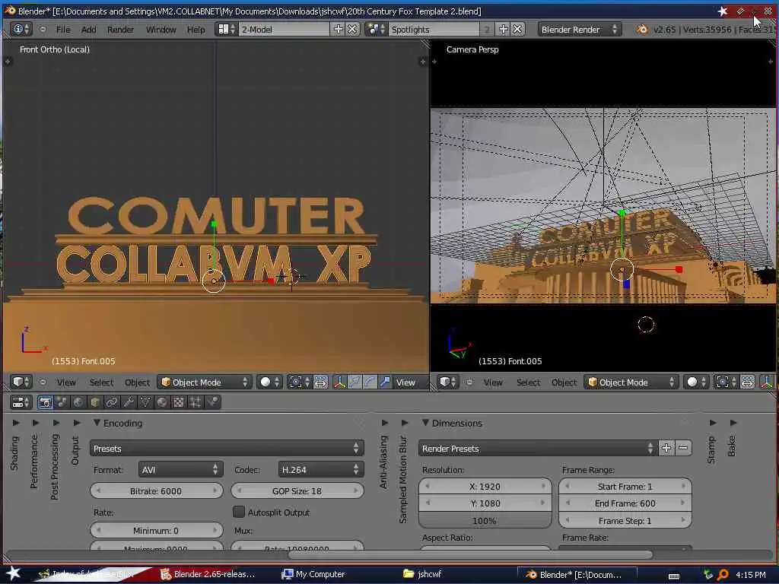This screenshot has height=584, width=779.
Task: Open the File menu
Action: pos(63,30)
